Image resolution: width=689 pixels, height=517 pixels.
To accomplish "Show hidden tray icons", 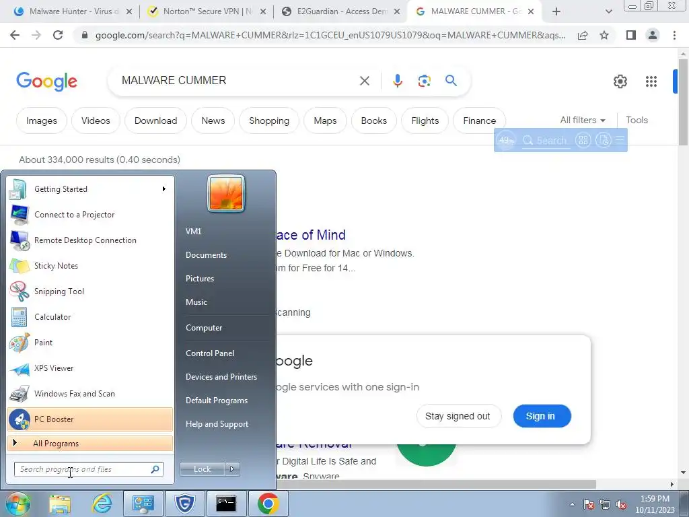I will [572, 504].
